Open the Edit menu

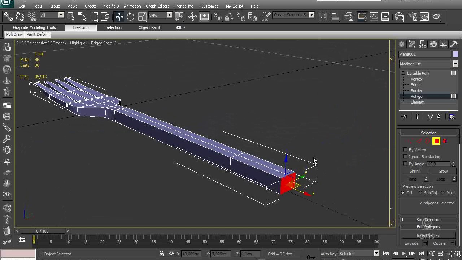click(22, 6)
